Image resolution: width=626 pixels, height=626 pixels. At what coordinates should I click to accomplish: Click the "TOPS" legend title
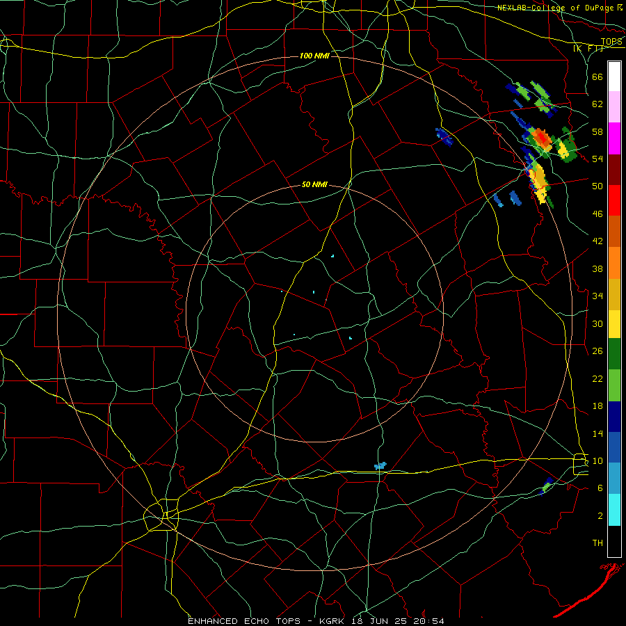point(611,42)
